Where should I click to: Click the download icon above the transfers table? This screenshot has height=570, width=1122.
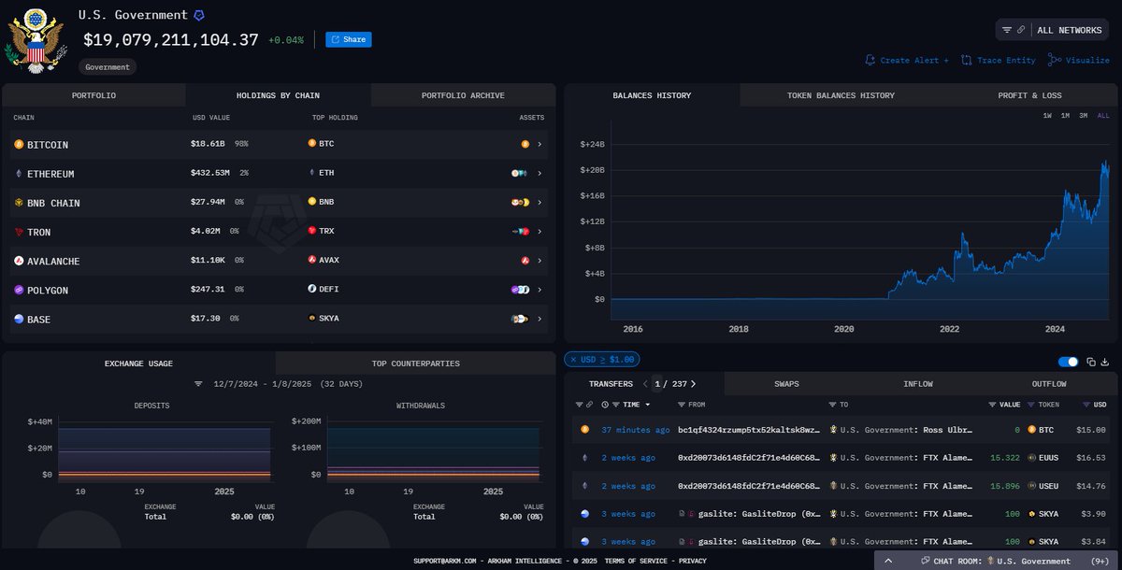1105,362
